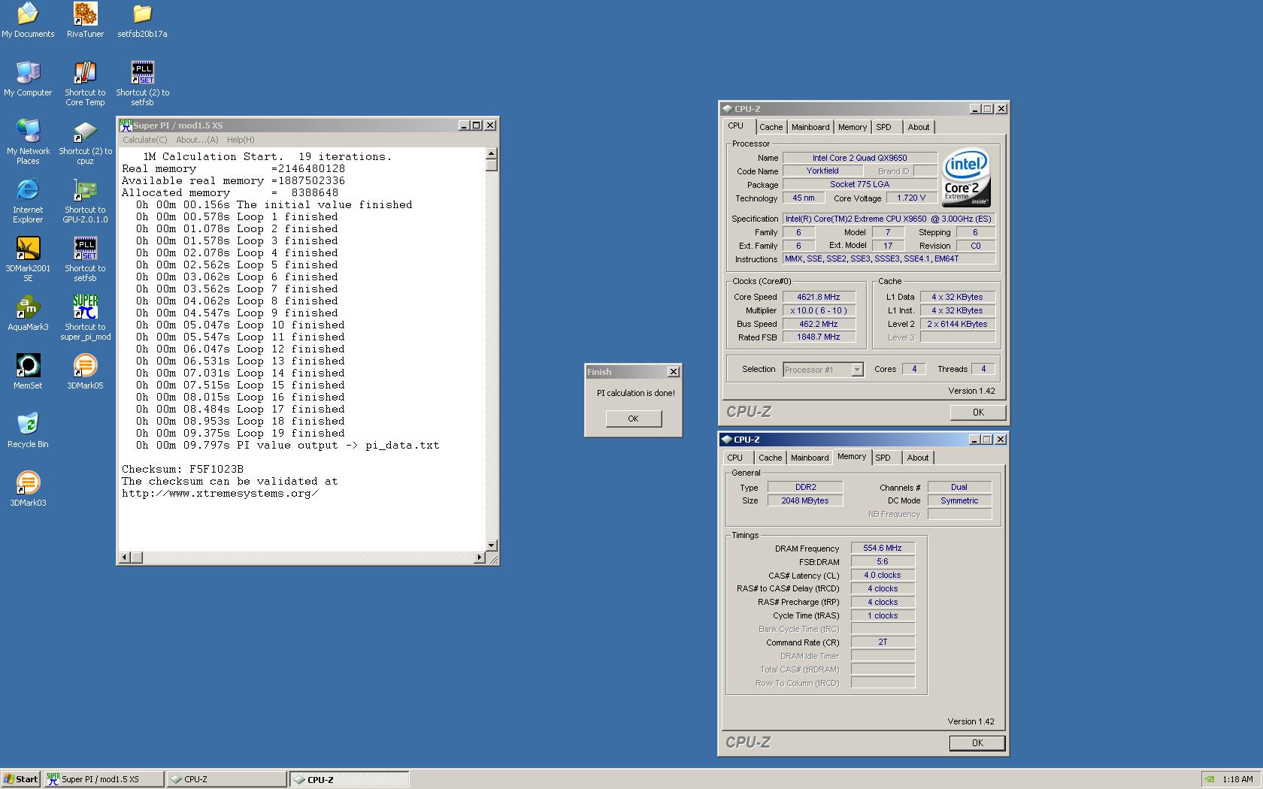
Task: Switch to Cache tab in lower CPU-Z
Action: coord(770,458)
